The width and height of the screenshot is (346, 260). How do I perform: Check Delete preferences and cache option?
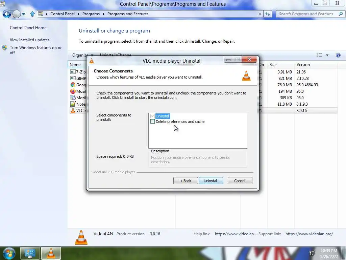click(x=152, y=122)
